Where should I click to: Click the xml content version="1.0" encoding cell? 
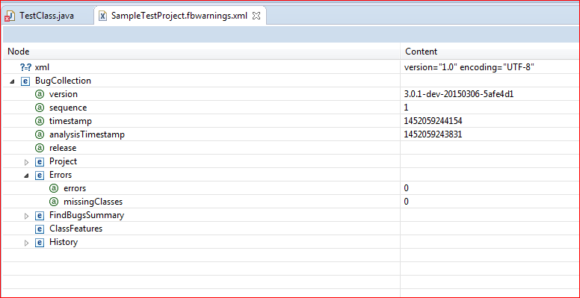469,67
